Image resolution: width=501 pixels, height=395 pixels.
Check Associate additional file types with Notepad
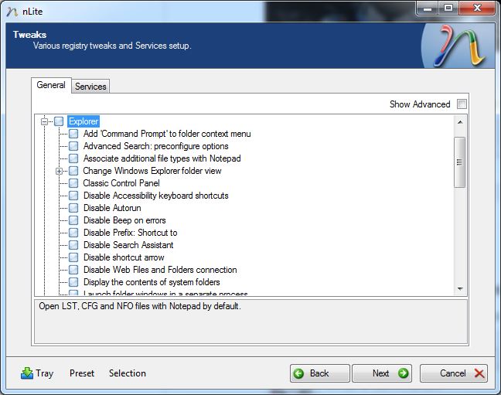(x=73, y=158)
